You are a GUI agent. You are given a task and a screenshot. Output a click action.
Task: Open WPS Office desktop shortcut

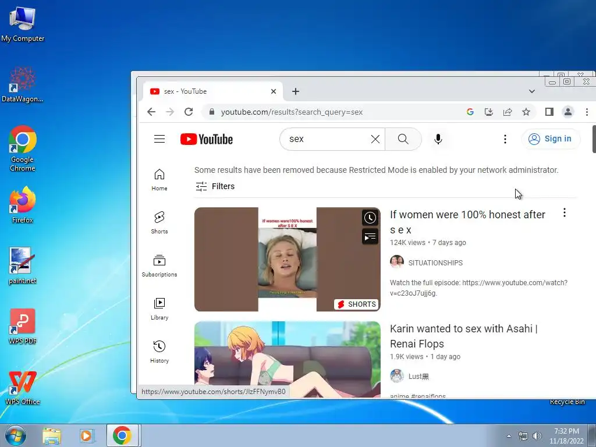(x=23, y=388)
